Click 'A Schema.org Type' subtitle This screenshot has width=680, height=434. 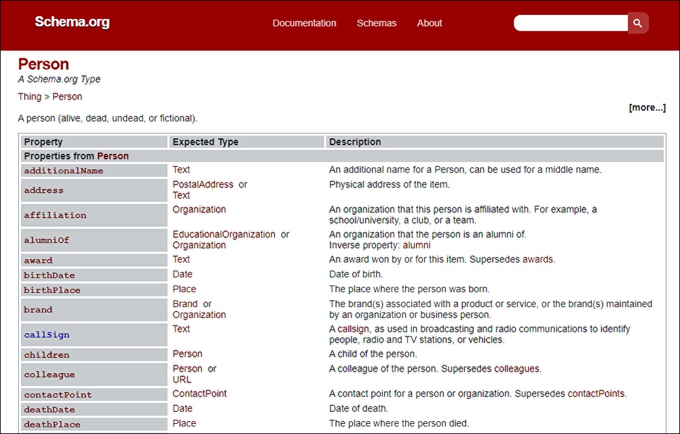[x=59, y=79]
